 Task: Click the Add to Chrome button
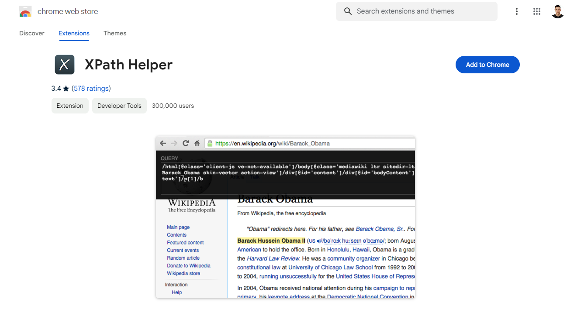tap(487, 65)
